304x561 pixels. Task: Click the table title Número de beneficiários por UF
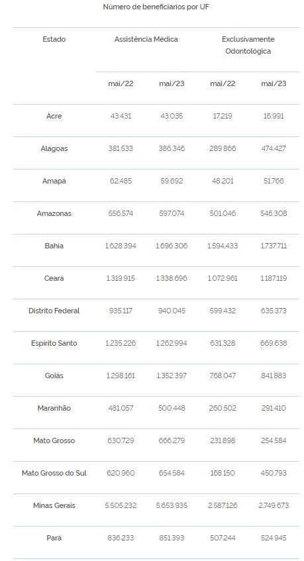click(x=156, y=7)
